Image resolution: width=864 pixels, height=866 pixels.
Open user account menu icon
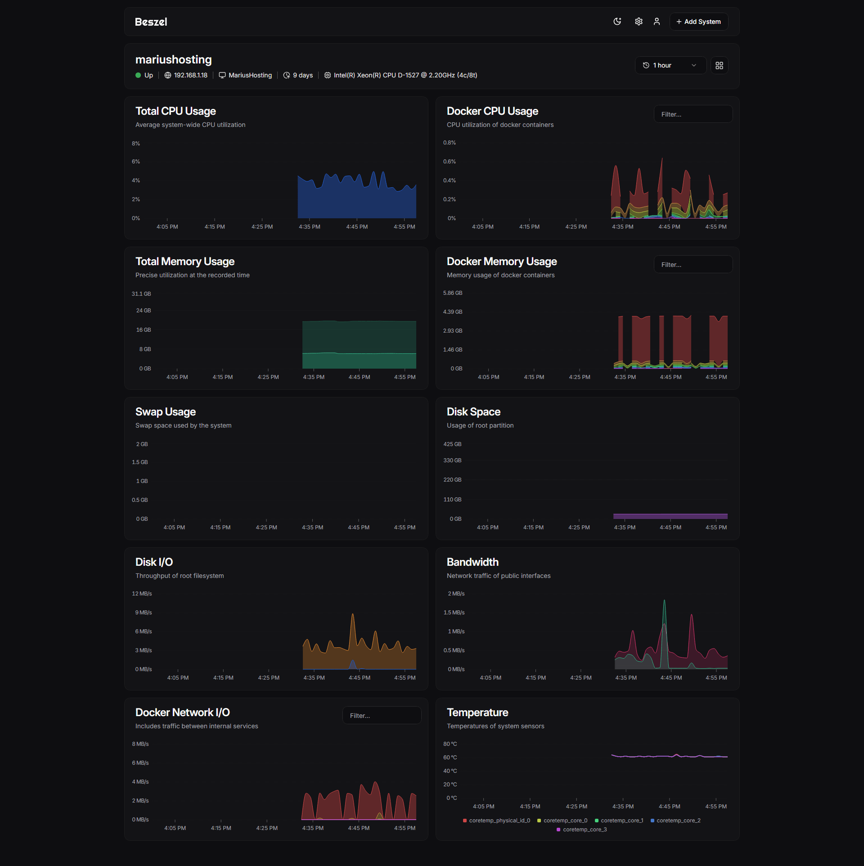pyautogui.click(x=657, y=22)
